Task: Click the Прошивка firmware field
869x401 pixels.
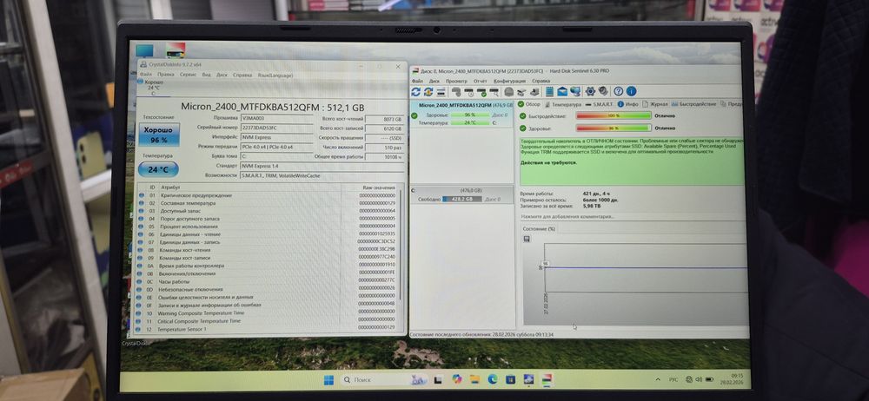Action: pyautogui.click(x=276, y=118)
